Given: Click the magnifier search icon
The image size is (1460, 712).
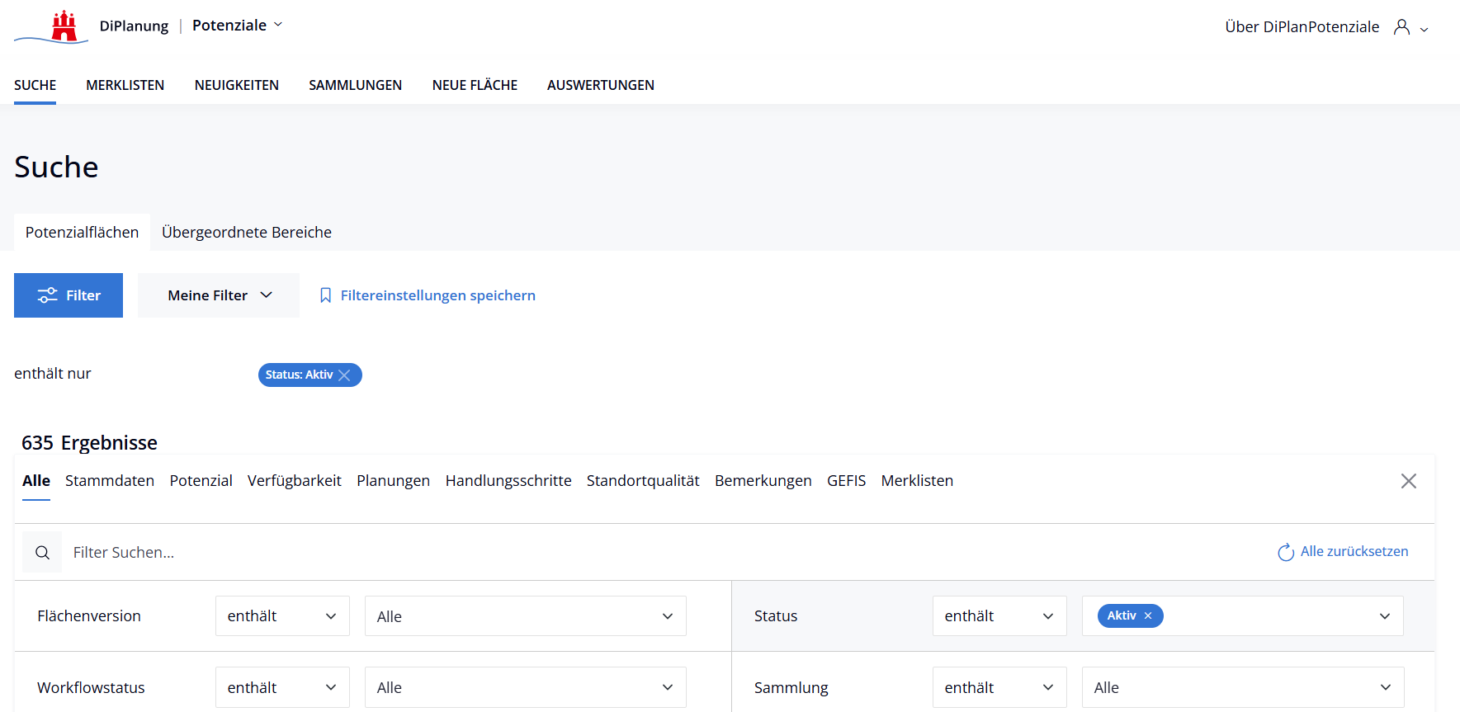Looking at the screenshot, I should pyautogui.click(x=42, y=553).
